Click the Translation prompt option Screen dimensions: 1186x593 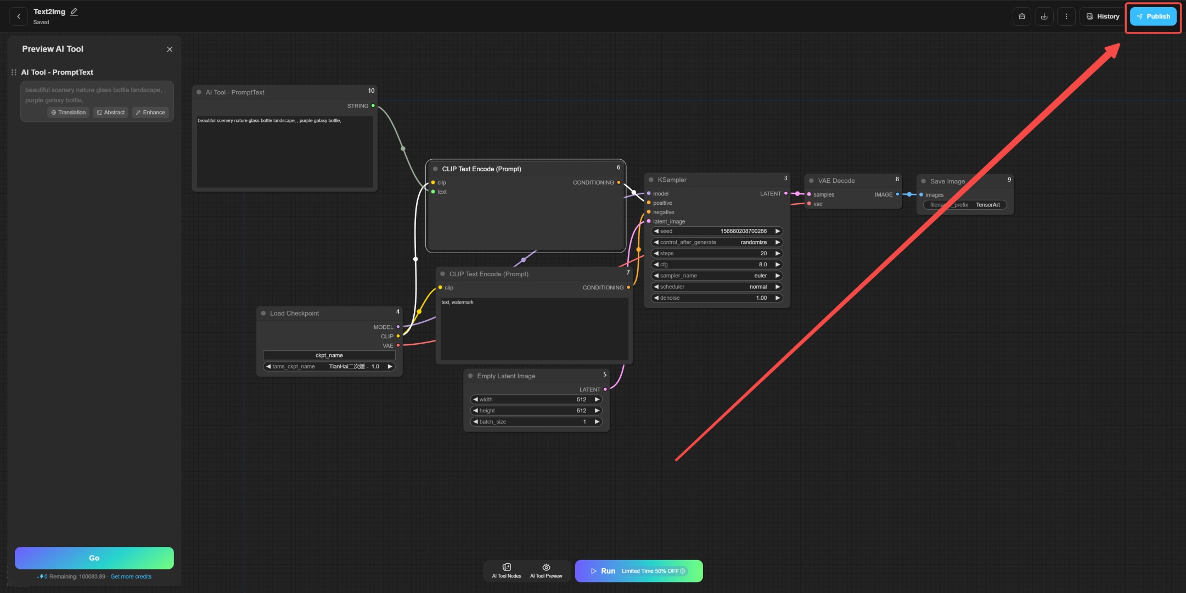pos(69,113)
